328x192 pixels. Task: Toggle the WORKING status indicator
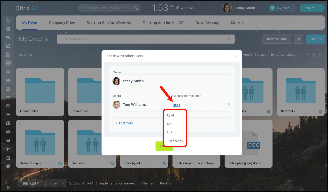(185, 8)
